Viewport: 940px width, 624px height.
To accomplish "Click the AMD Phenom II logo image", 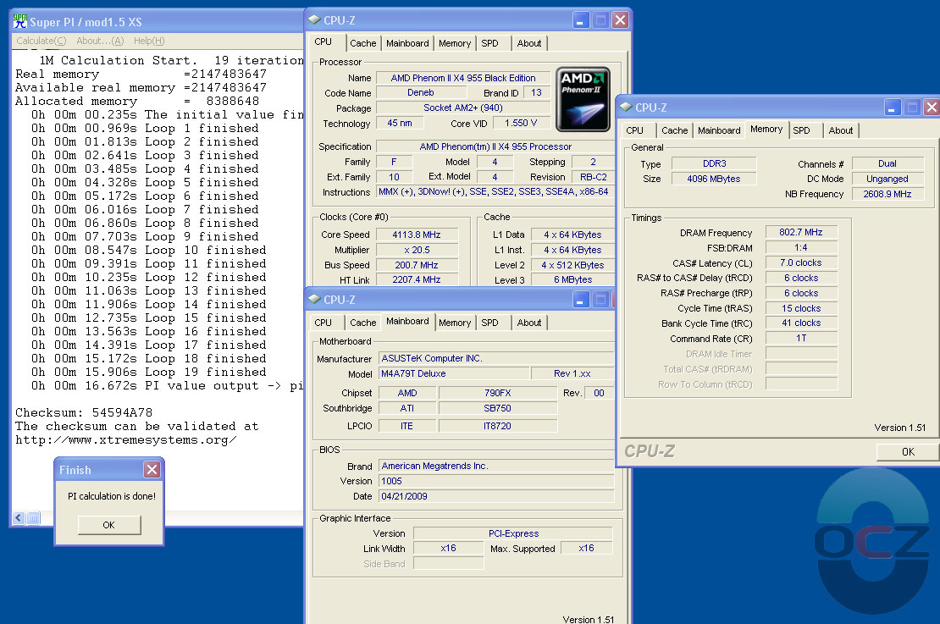I will pos(583,99).
